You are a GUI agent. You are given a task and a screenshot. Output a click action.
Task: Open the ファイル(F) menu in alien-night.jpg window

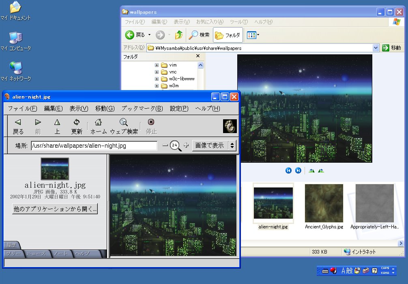22,108
